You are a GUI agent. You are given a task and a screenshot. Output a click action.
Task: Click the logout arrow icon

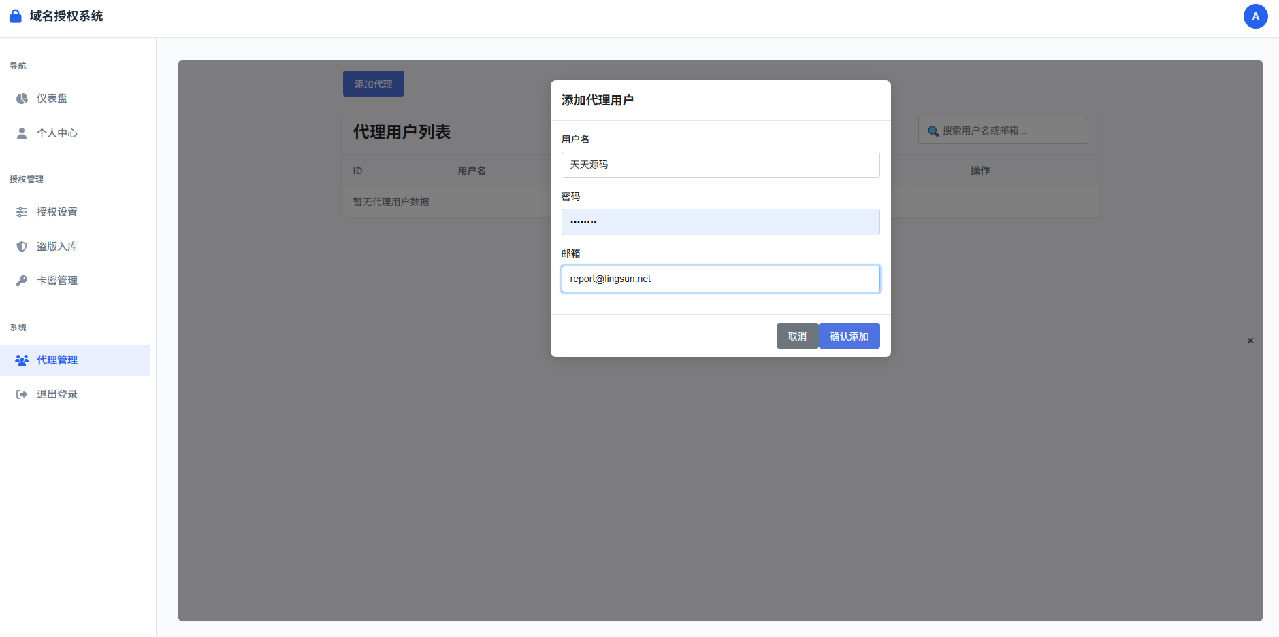[x=22, y=394]
